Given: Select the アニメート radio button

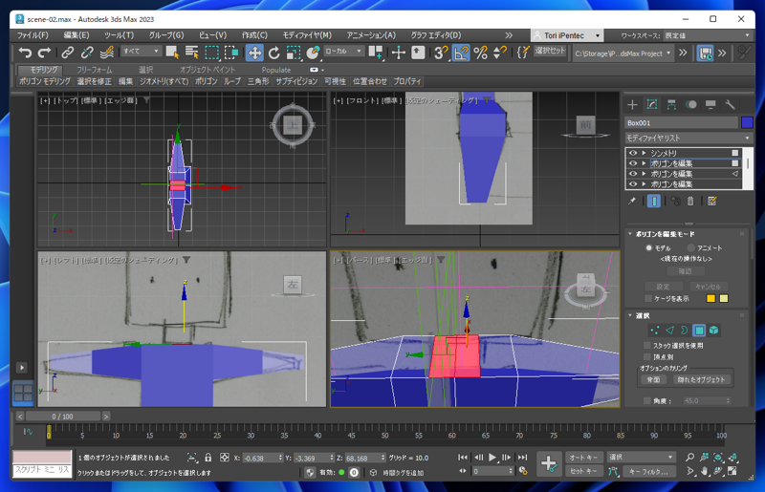Looking at the screenshot, I should [x=690, y=247].
